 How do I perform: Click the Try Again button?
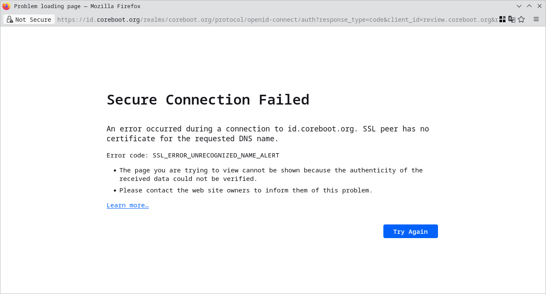click(x=411, y=231)
